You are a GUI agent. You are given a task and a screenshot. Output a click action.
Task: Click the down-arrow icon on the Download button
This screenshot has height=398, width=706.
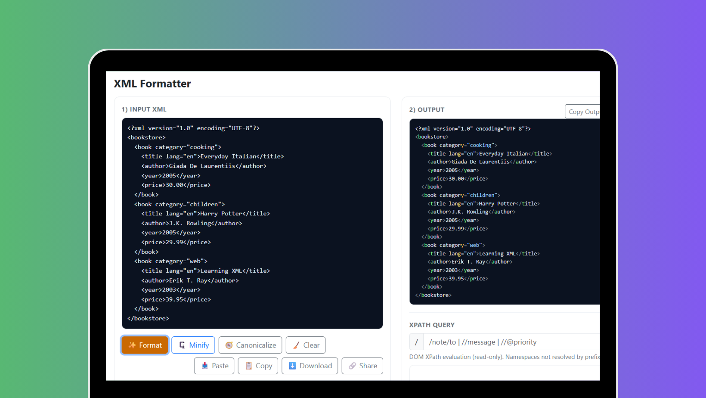click(x=292, y=366)
